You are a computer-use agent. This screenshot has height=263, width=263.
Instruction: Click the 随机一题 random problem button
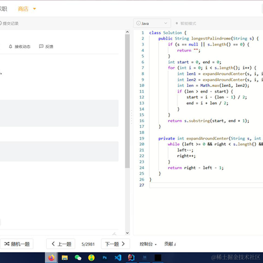pyautogui.click(x=17, y=244)
